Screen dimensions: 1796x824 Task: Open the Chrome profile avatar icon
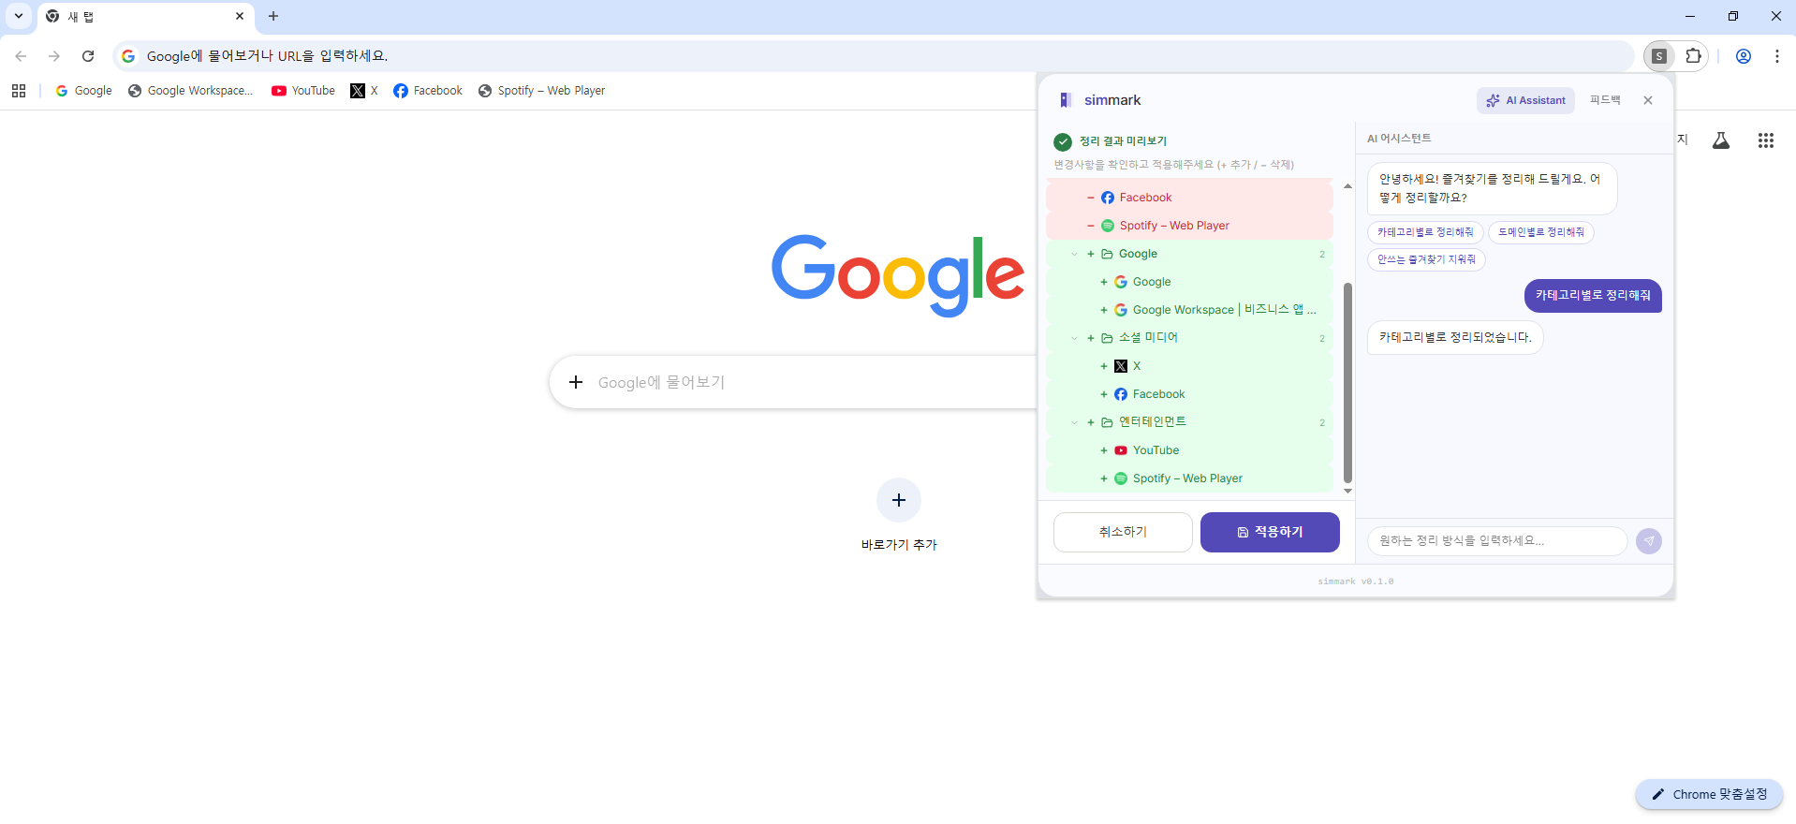pos(1744,56)
